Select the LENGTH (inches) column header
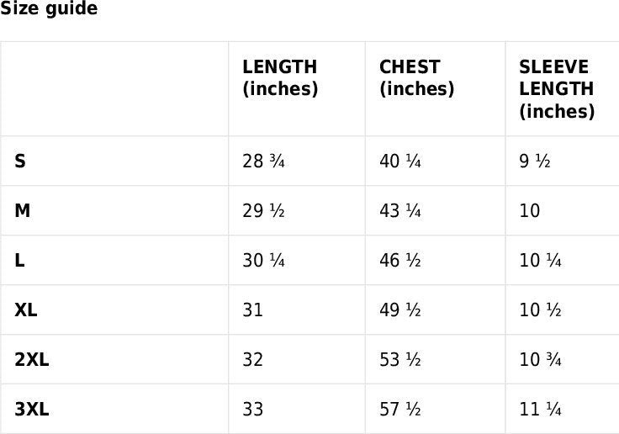Screen dimensions: 619x434 [x=280, y=78]
